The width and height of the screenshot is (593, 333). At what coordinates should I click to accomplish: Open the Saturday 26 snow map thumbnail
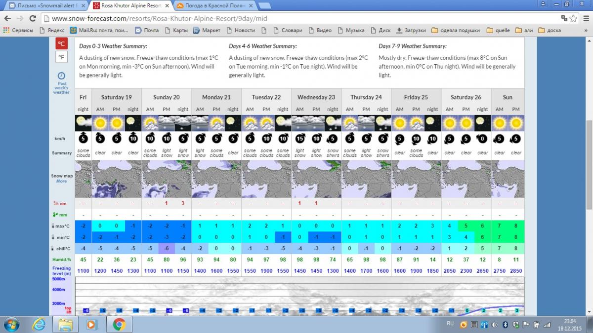pyautogui.click(x=466, y=179)
